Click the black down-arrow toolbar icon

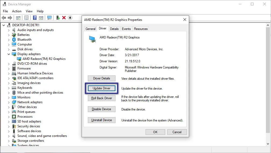70,18
